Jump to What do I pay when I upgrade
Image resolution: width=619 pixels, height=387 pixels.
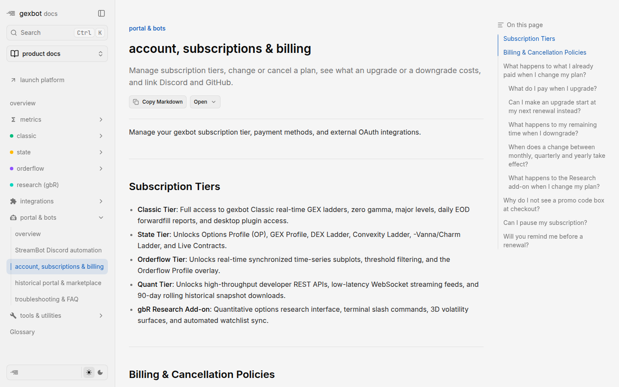[x=552, y=89]
